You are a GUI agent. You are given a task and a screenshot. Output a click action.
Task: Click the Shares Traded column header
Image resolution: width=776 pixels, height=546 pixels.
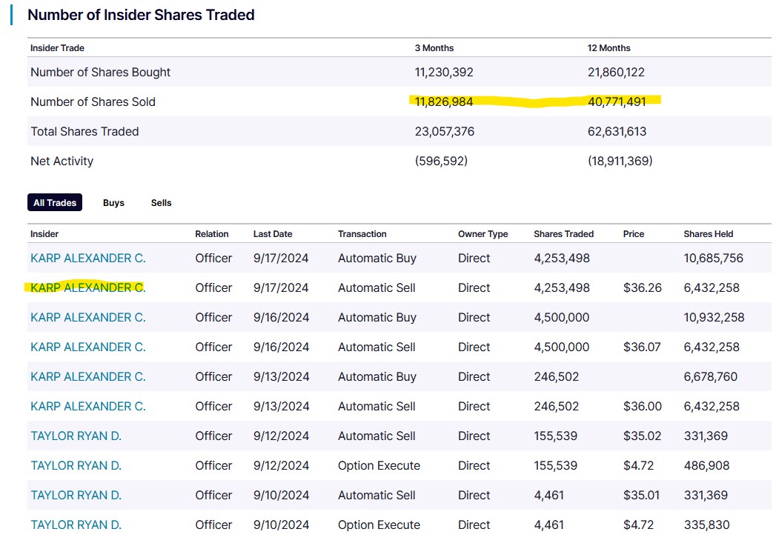coord(563,234)
